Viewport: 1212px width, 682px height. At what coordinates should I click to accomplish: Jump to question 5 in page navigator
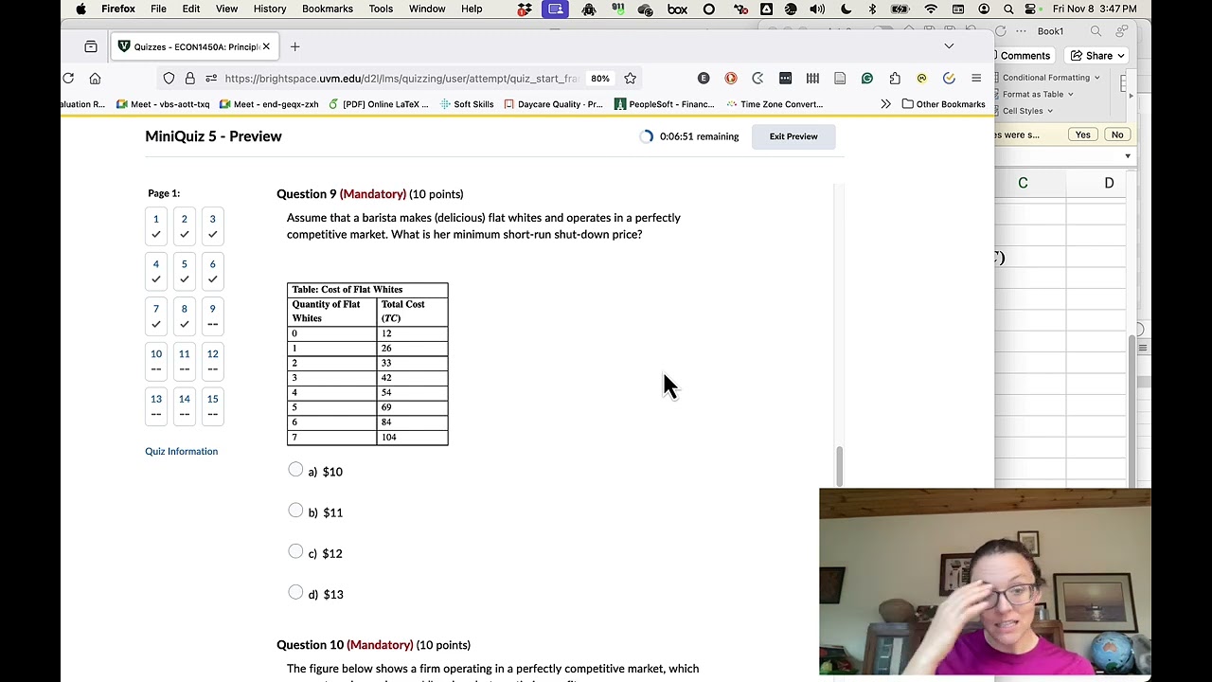pyautogui.click(x=185, y=271)
